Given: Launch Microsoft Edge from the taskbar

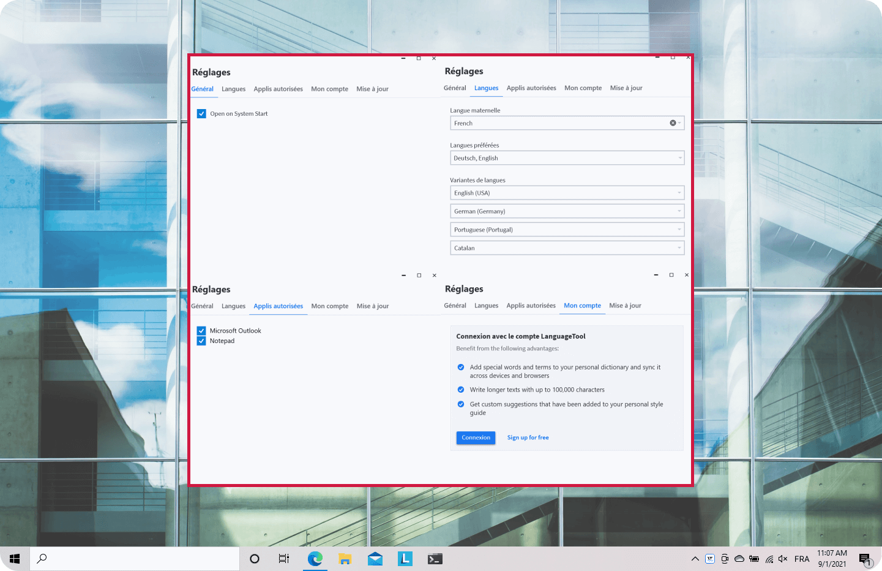Looking at the screenshot, I should pos(315,559).
